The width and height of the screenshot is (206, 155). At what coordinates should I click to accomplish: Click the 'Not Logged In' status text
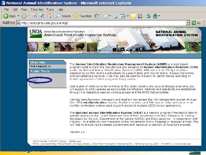41,66
